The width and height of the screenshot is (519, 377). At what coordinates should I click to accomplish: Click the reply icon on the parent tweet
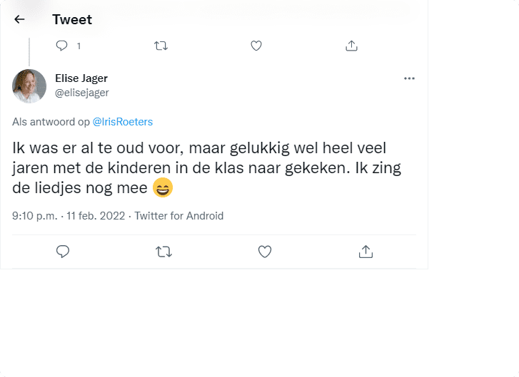[61, 46]
